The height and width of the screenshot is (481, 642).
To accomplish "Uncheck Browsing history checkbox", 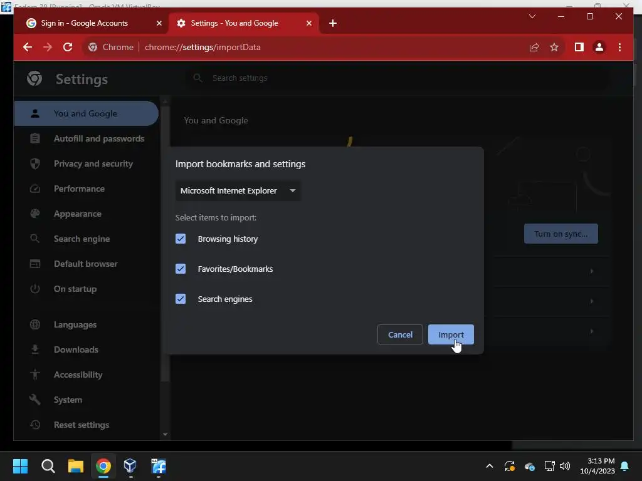I will [181, 239].
